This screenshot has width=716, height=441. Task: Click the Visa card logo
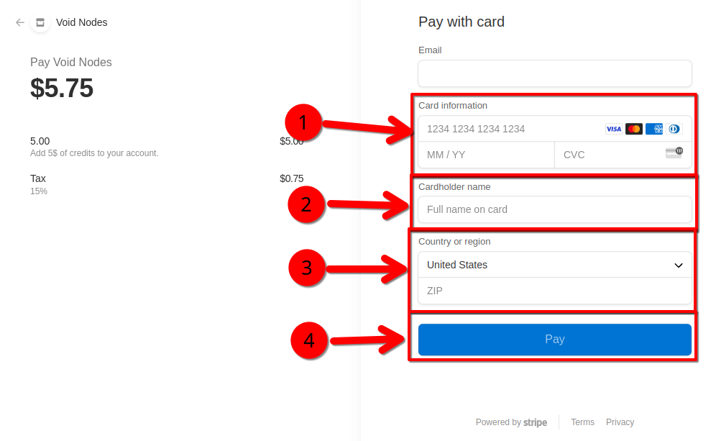[x=613, y=129]
